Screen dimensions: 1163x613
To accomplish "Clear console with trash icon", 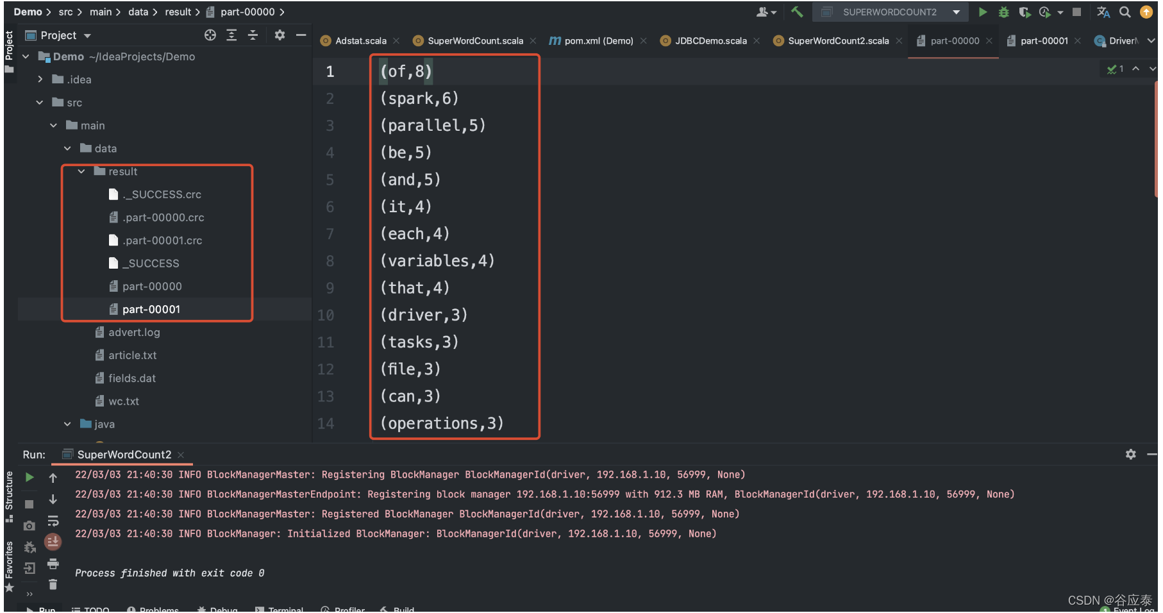I will coord(53,584).
